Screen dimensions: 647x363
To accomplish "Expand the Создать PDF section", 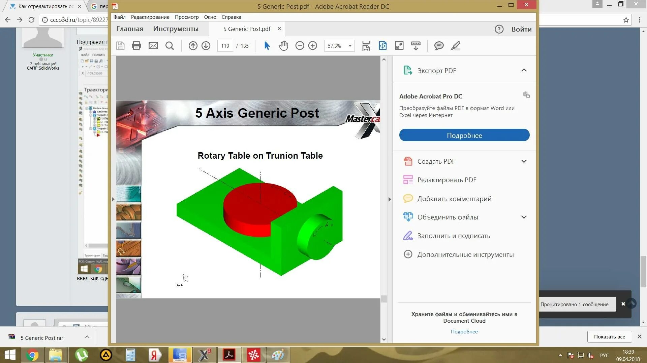I will point(524,161).
